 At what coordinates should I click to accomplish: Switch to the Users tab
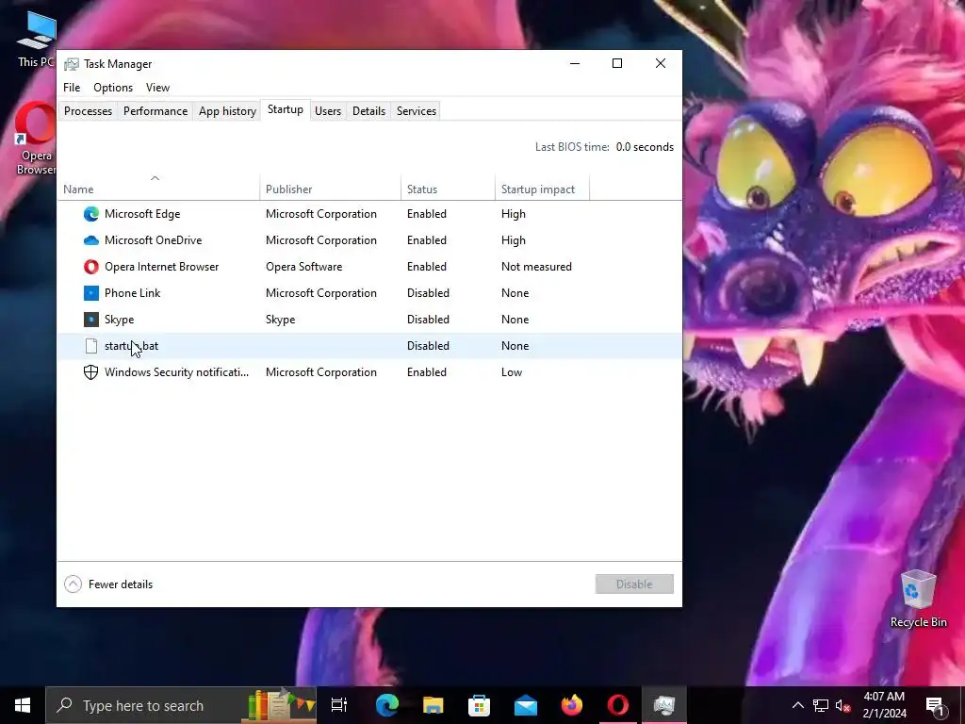click(x=328, y=111)
